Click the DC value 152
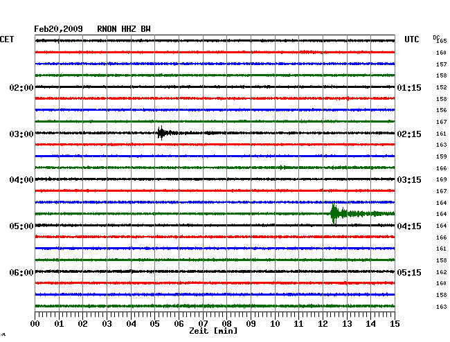 click(442, 87)
